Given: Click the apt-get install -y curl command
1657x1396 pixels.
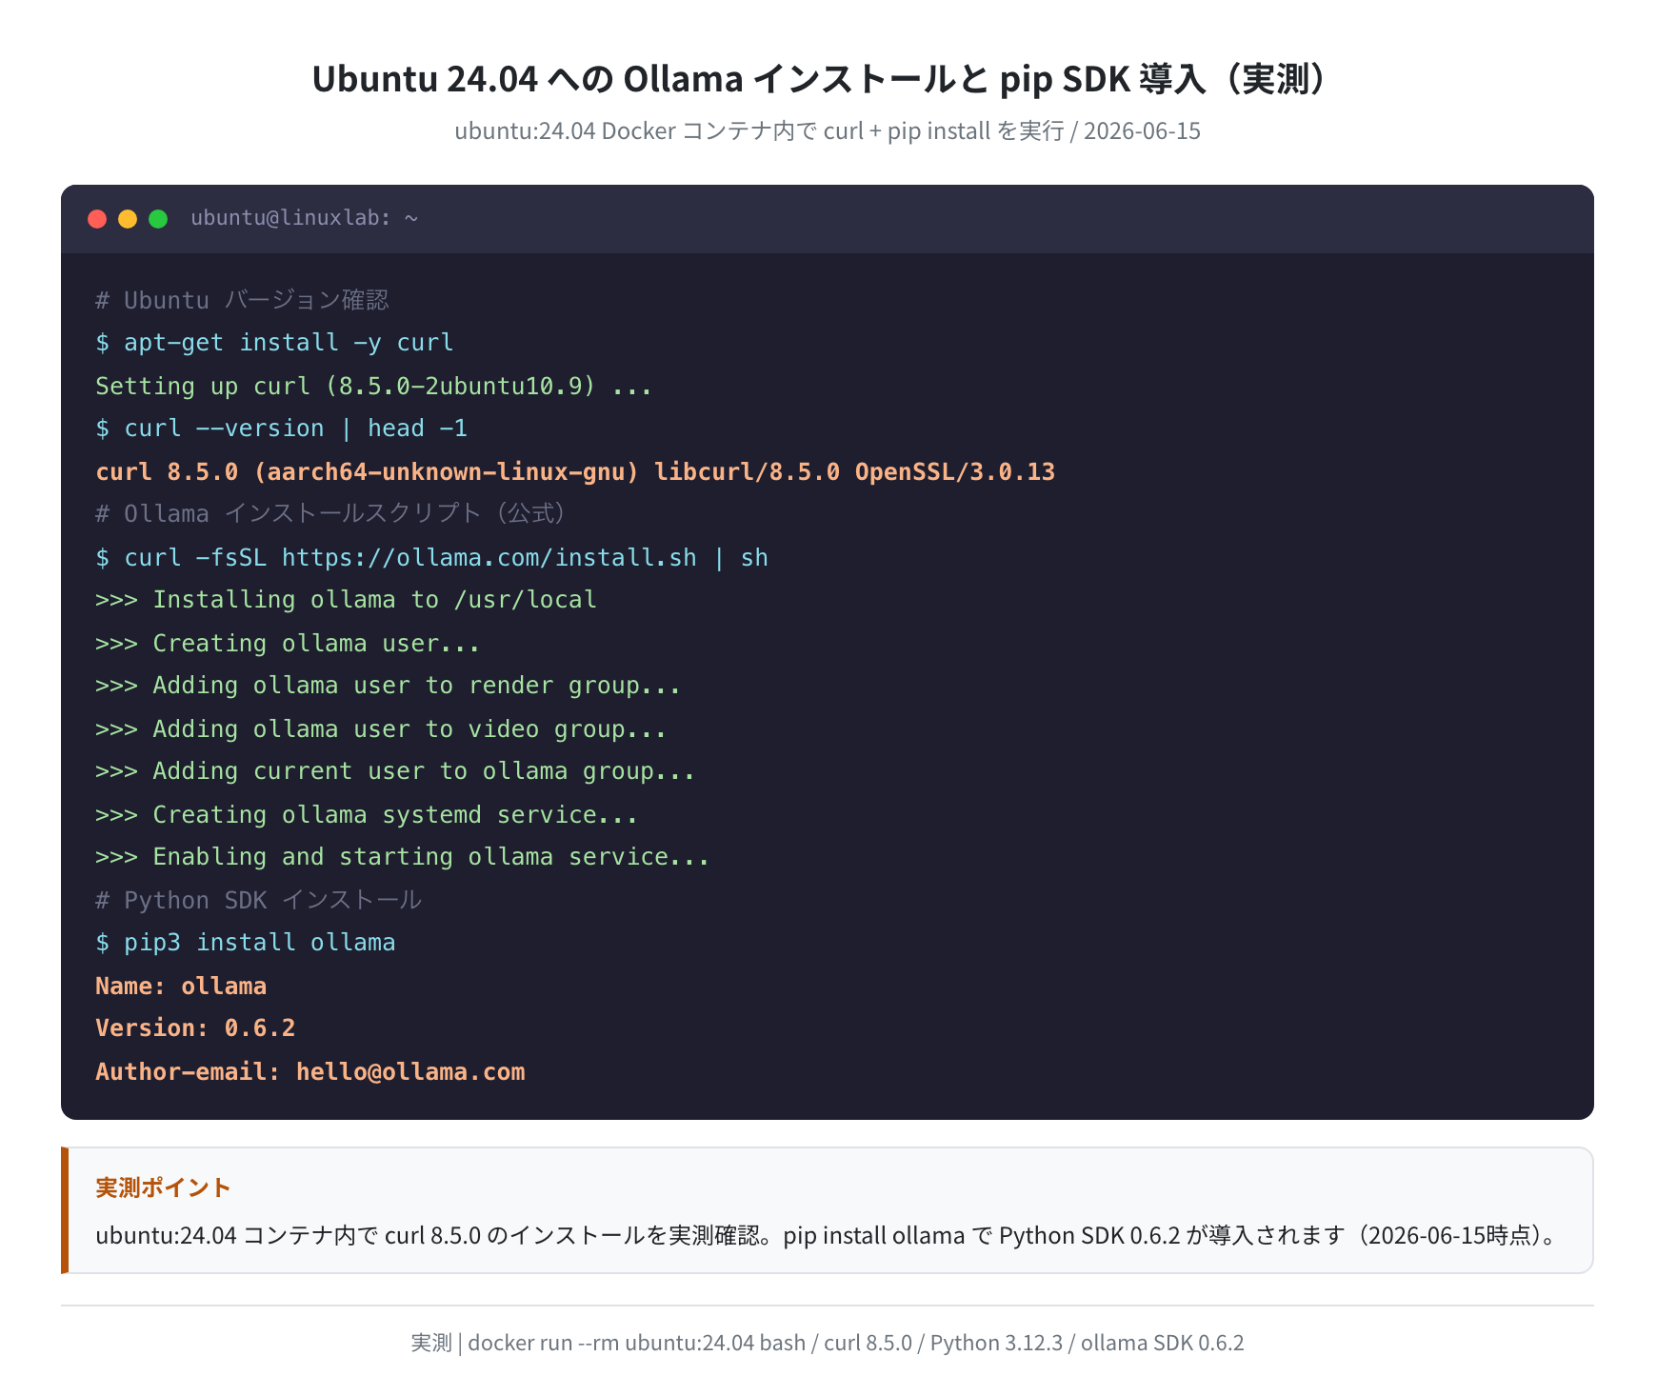Looking at the screenshot, I should coord(274,343).
